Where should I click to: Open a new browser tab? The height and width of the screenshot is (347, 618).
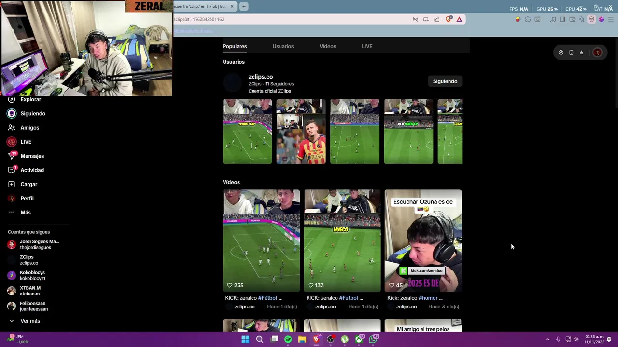coord(244,6)
